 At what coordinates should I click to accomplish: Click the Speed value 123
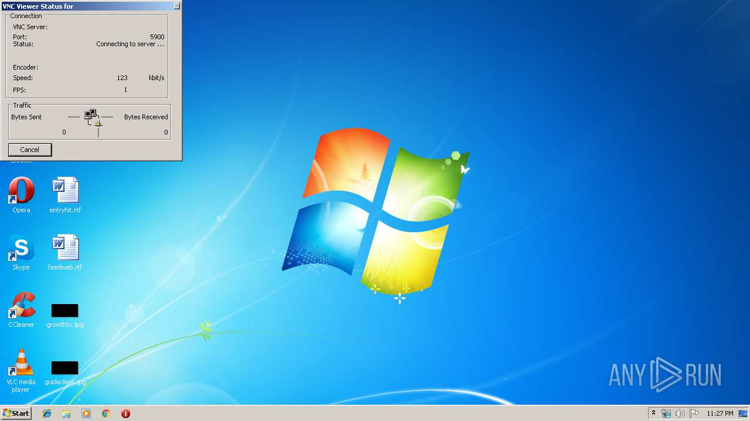pyautogui.click(x=122, y=78)
